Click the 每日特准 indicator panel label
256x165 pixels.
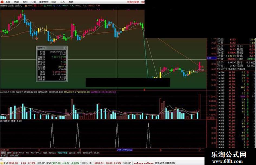(5, 121)
